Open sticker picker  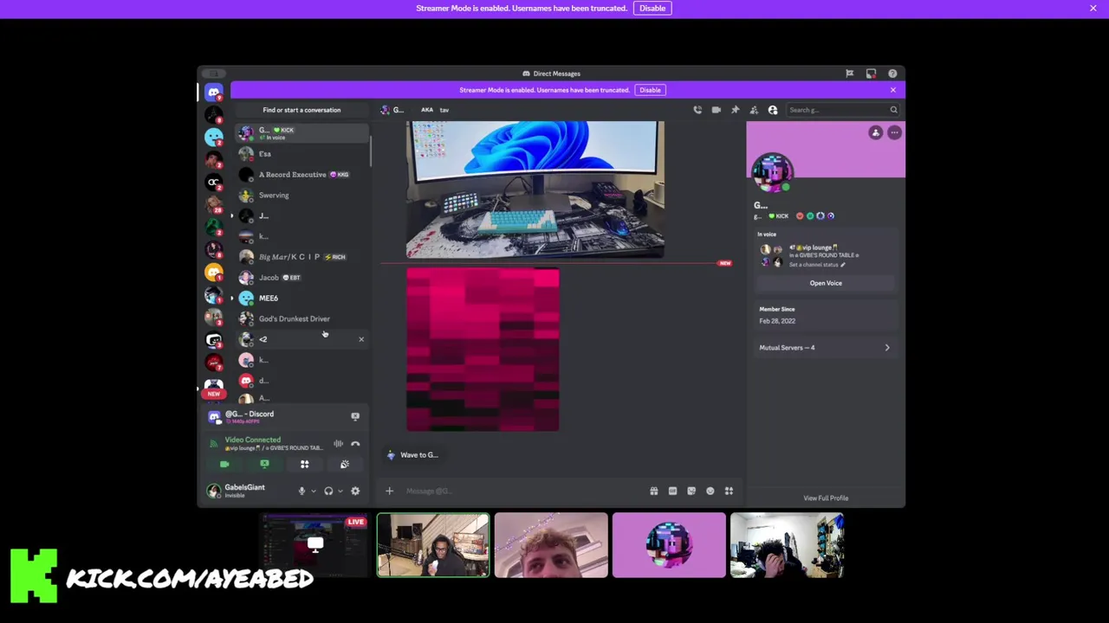coord(691,491)
